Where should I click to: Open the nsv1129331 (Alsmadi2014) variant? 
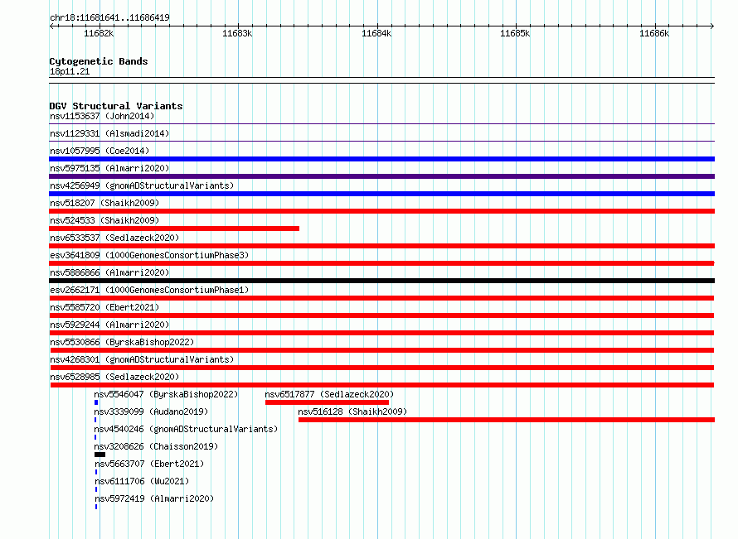[109, 133]
